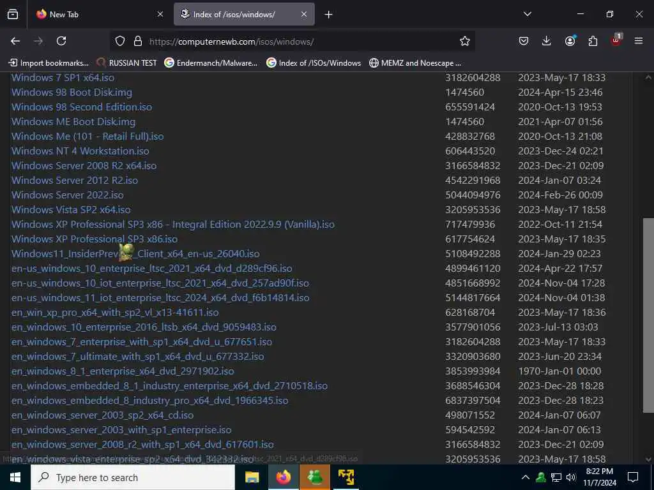Open Import bookmarks bookmark
This screenshot has height=490, width=654.
point(49,63)
